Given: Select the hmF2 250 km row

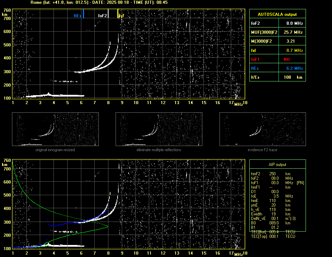Looking at the screenshot, I should tap(271, 174).
